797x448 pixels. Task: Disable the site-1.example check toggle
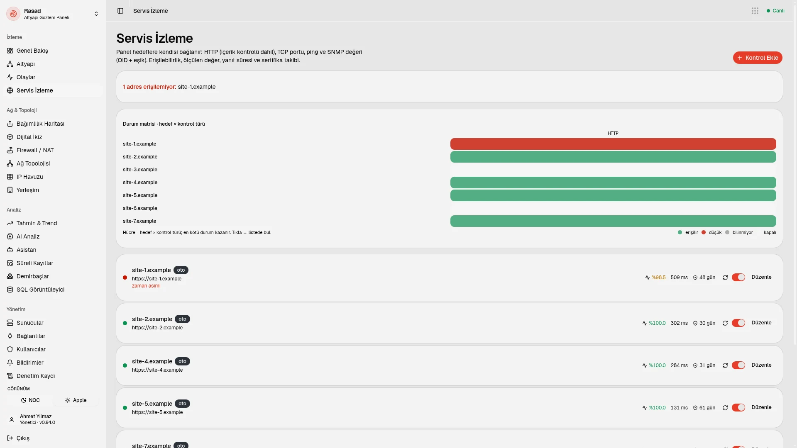pos(738,278)
